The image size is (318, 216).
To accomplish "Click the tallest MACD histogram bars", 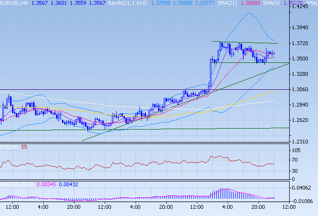I will pyautogui.click(x=224, y=192).
